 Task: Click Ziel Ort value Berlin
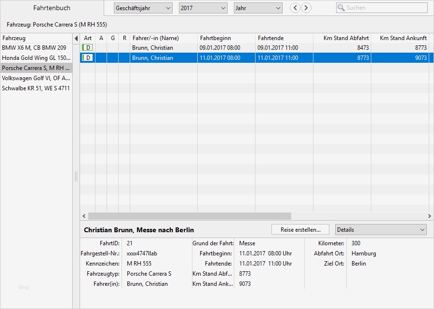pyautogui.click(x=359, y=264)
